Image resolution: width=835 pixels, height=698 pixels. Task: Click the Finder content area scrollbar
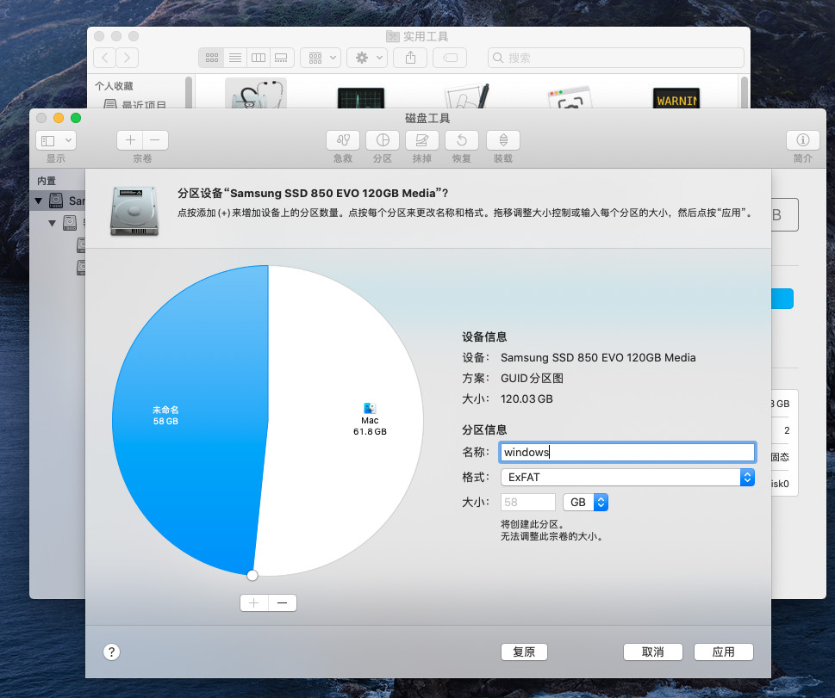tap(744, 93)
